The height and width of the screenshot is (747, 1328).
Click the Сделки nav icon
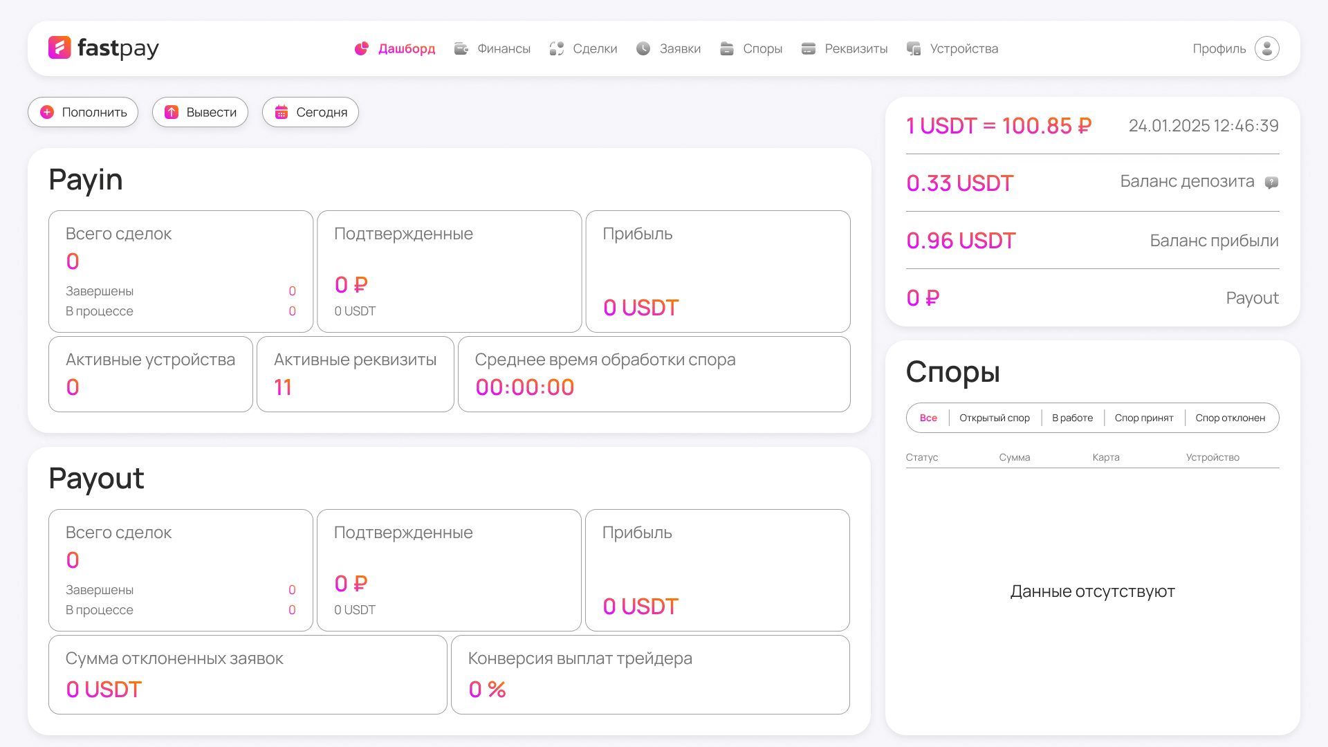tap(557, 48)
